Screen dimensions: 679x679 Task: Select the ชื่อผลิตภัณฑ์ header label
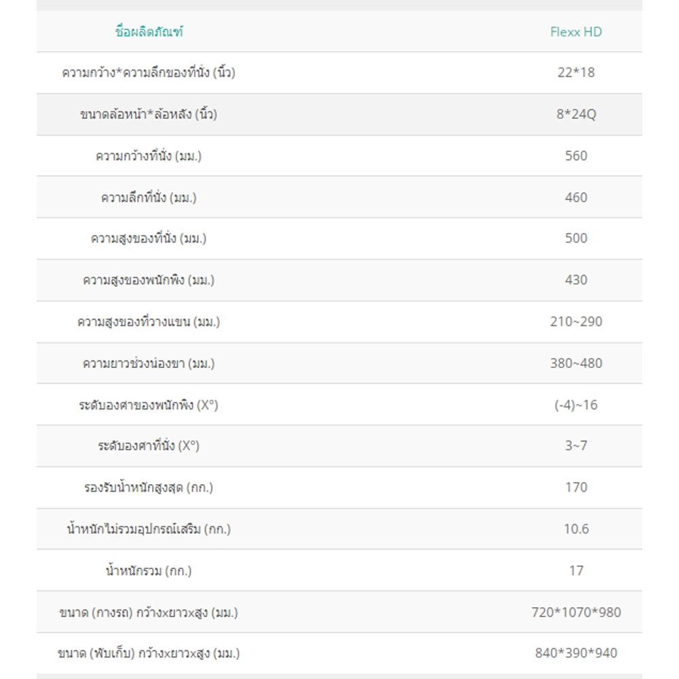pyautogui.click(x=149, y=31)
